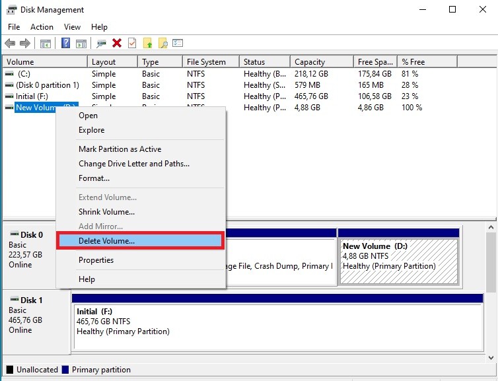Open the File menu
Screen dimensions: 498x381
(14, 27)
